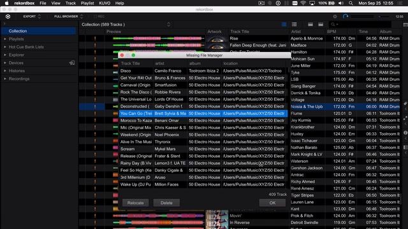Select track 'Fallen Deep Enough' in the collection
The image size is (408, 229).
point(258,45)
